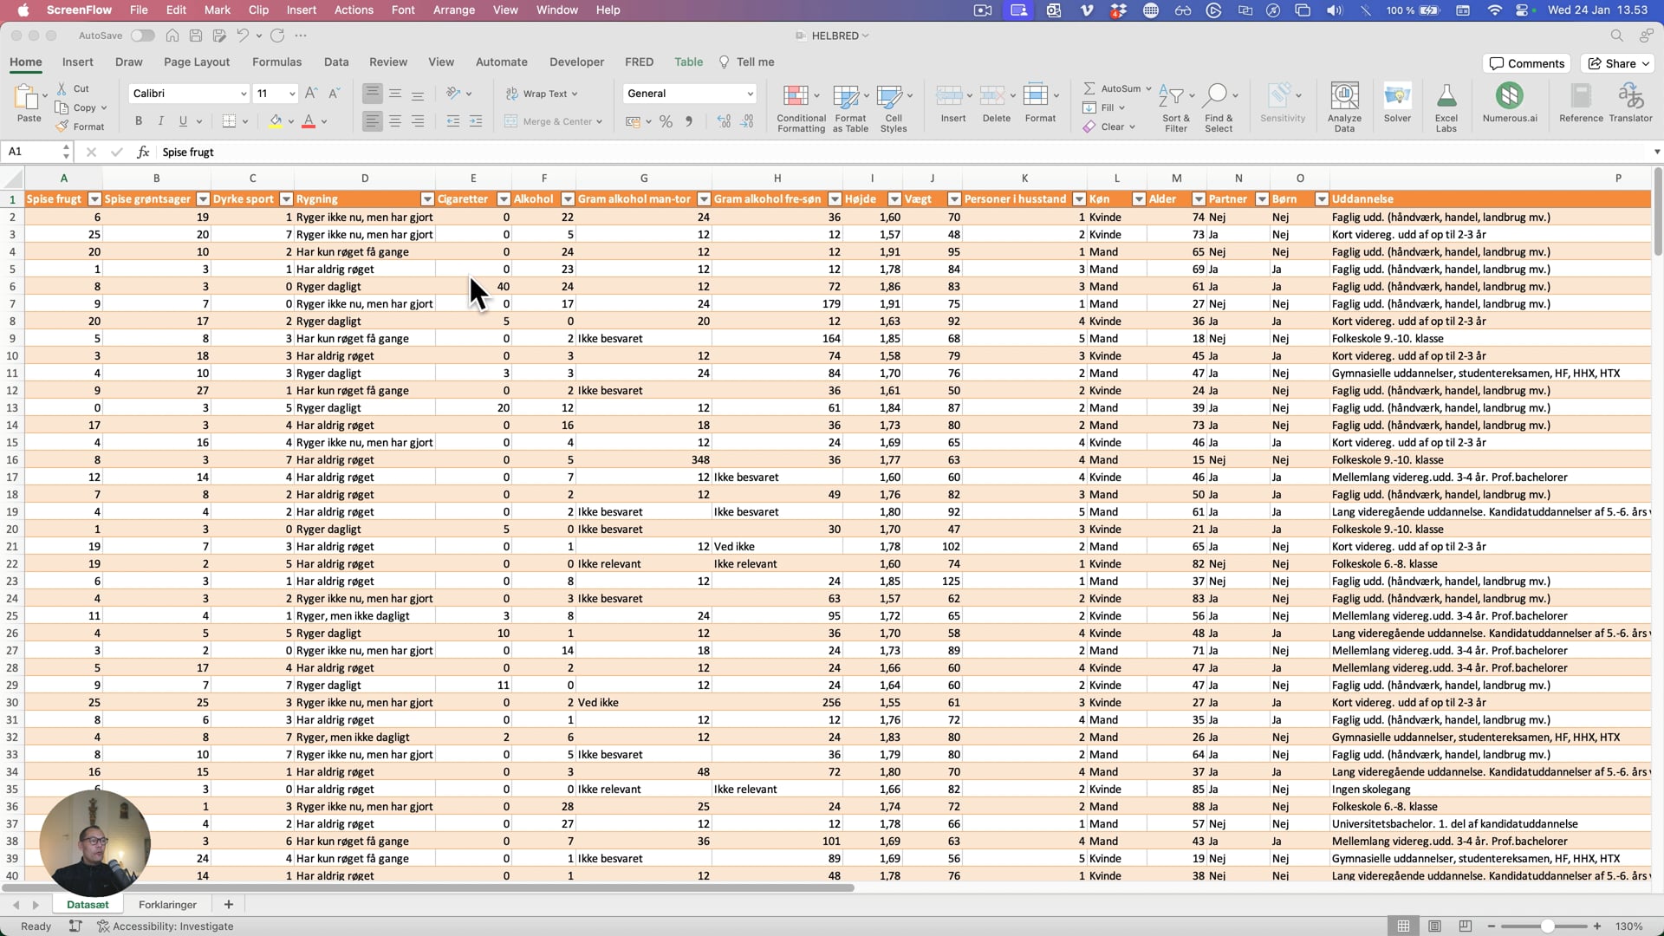Image resolution: width=1664 pixels, height=936 pixels.
Task: Click Accessibility: Investigate in status bar
Action: click(x=165, y=926)
